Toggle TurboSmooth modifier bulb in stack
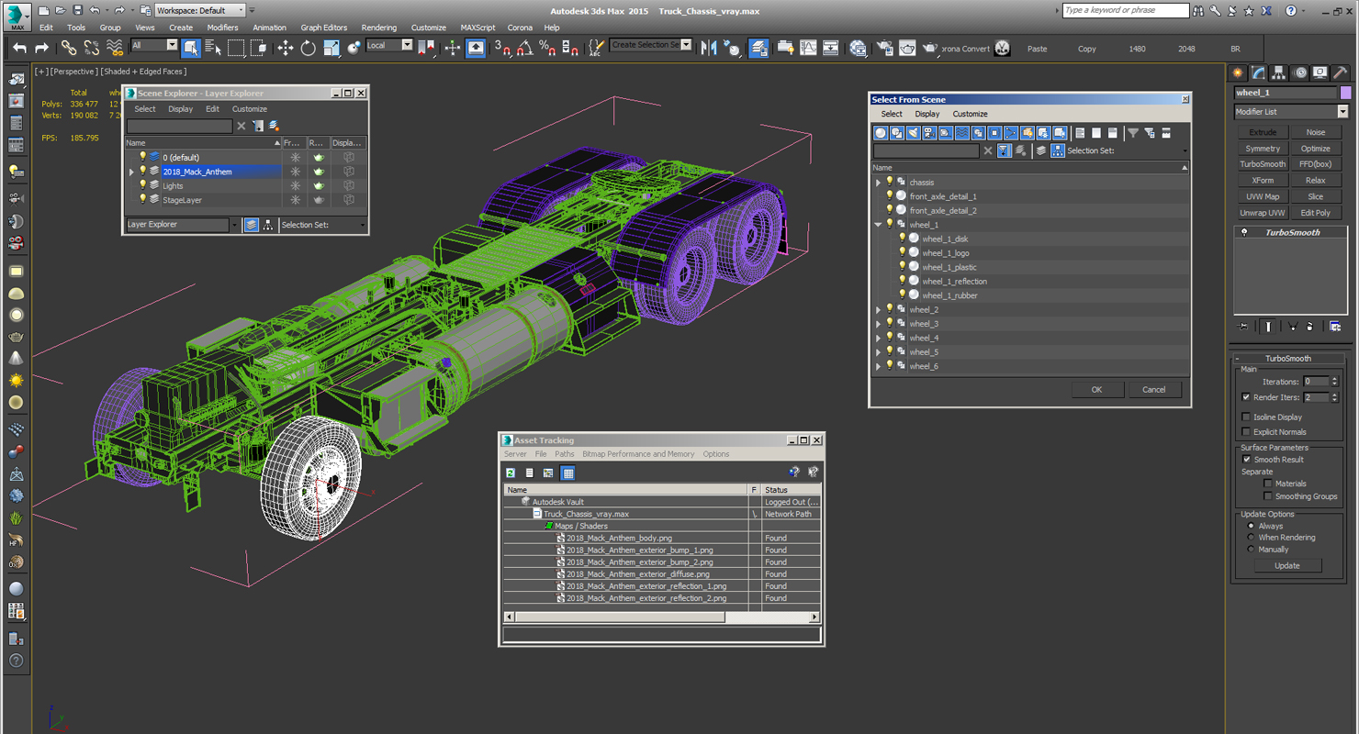The image size is (1359, 734). click(x=1244, y=233)
